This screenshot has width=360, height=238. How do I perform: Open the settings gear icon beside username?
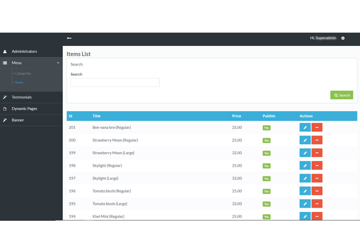pyautogui.click(x=343, y=38)
